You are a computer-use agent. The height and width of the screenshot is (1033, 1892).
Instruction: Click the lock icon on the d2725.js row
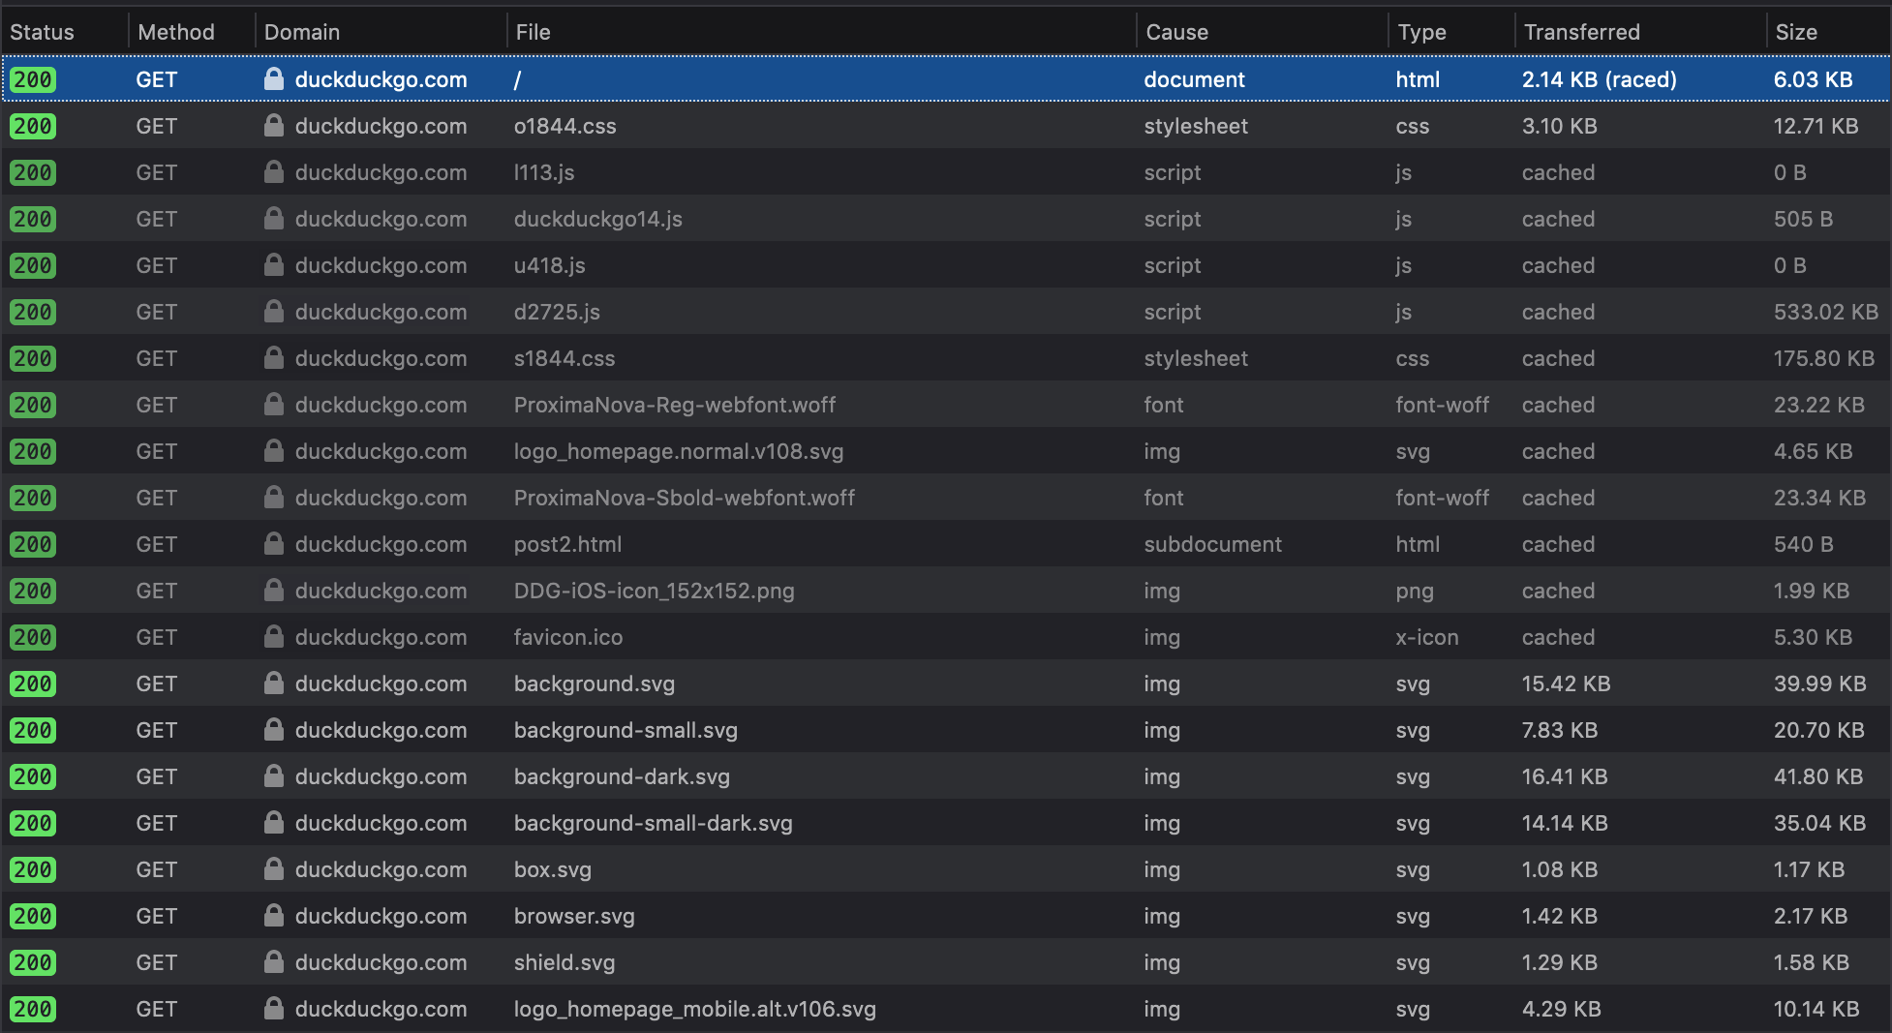[274, 312]
